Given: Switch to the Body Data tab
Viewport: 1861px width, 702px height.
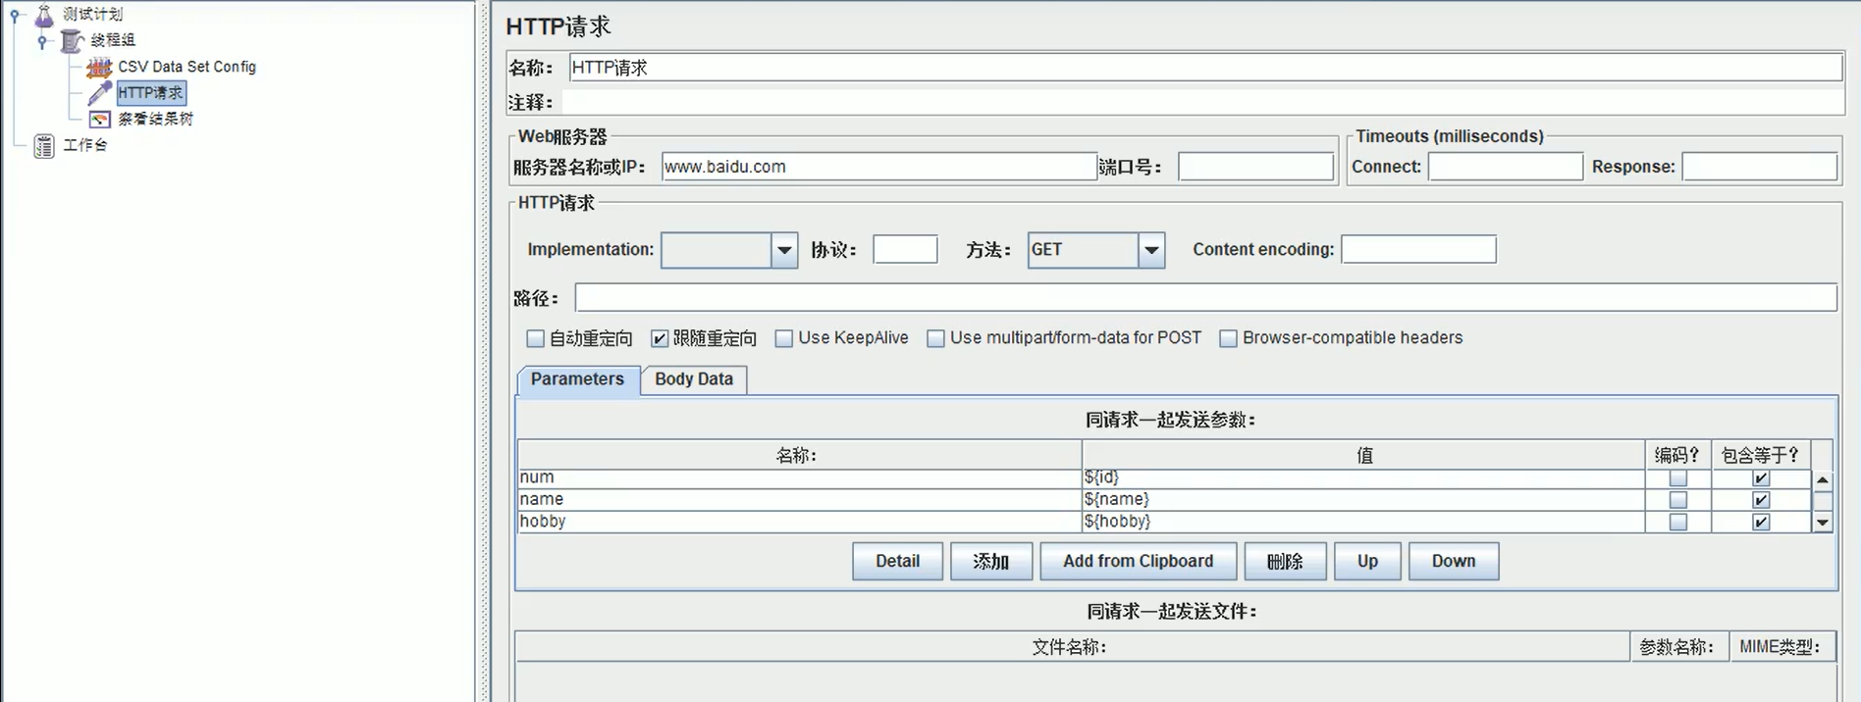Looking at the screenshot, I should [694, 379].
